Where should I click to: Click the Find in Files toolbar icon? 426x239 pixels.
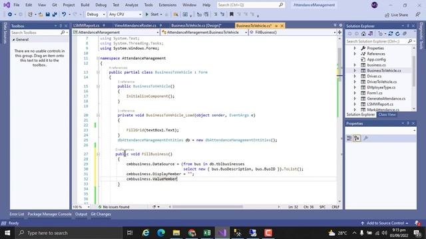click(176, 15)
